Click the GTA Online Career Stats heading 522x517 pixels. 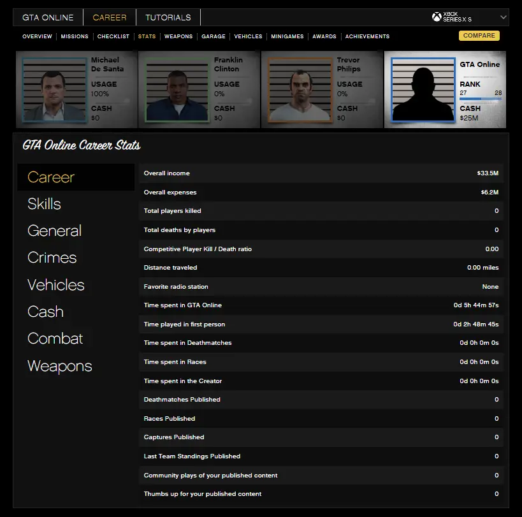(x=82, y=145)
